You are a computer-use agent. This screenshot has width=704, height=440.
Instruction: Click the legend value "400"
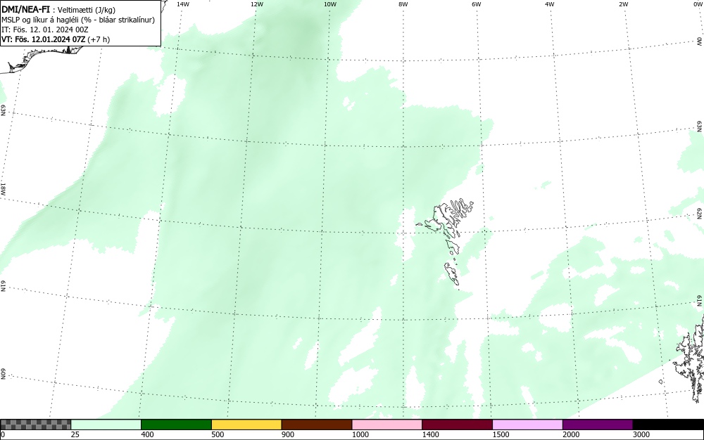point(147,434)
